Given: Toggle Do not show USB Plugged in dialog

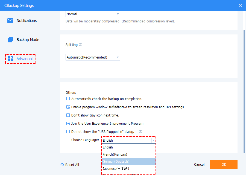Looking at the screenshot, I should pos(68,132).
